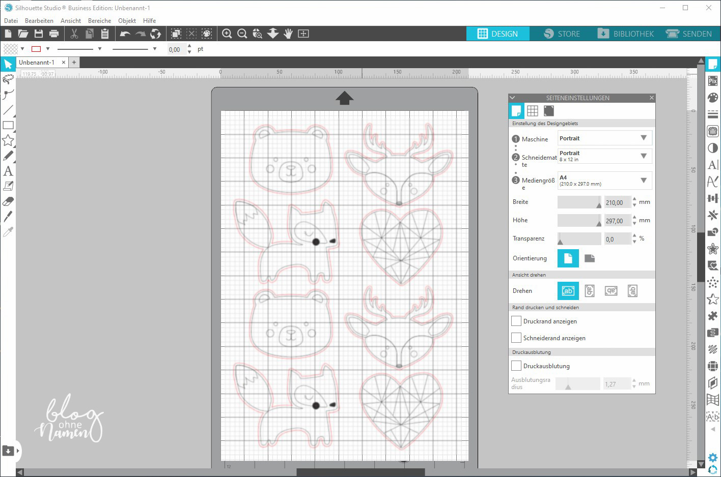Adjust the Transparenz slider
Viewport: 721px width, 477px height.
point(561,239)
